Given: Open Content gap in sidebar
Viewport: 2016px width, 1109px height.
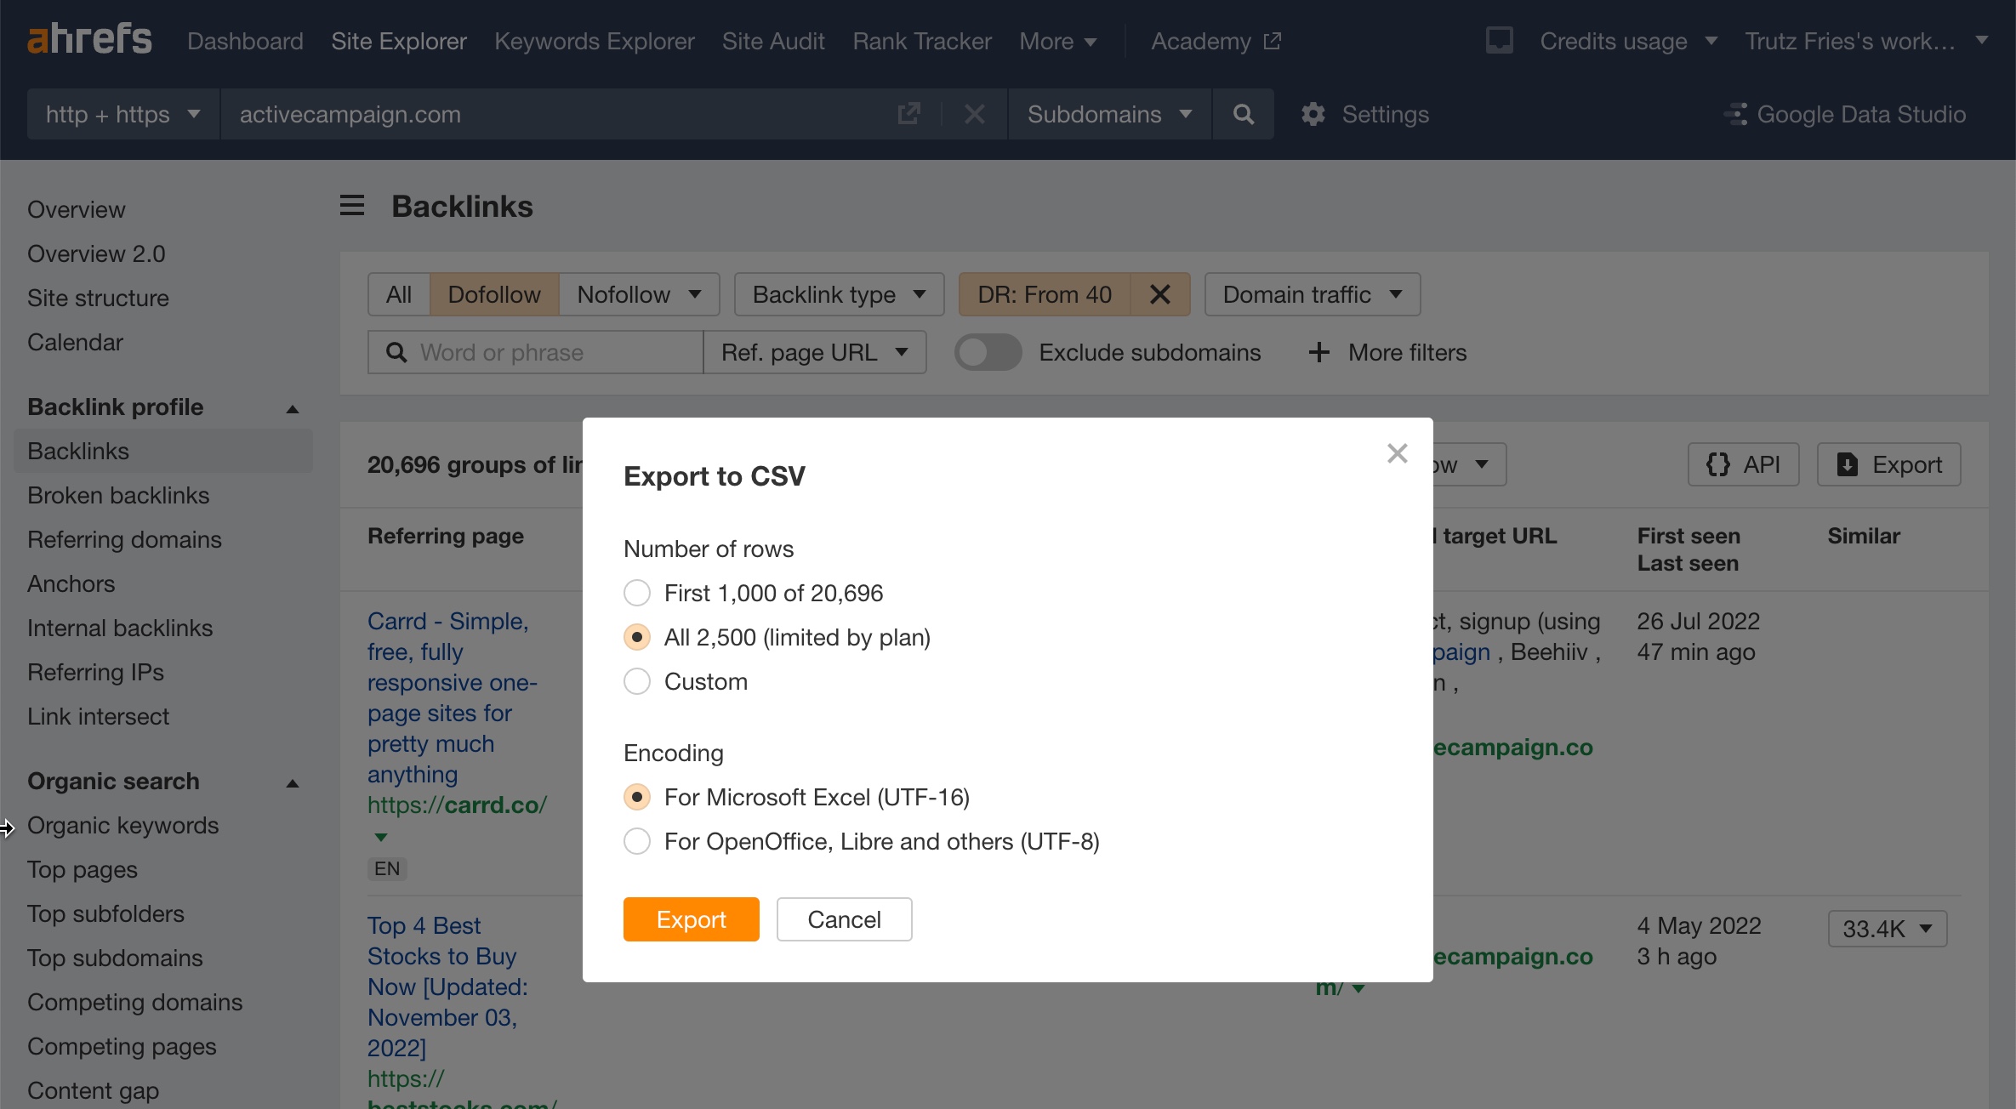Looking at the screenshot, I should pyautogui.click(x=93, y=1090).
